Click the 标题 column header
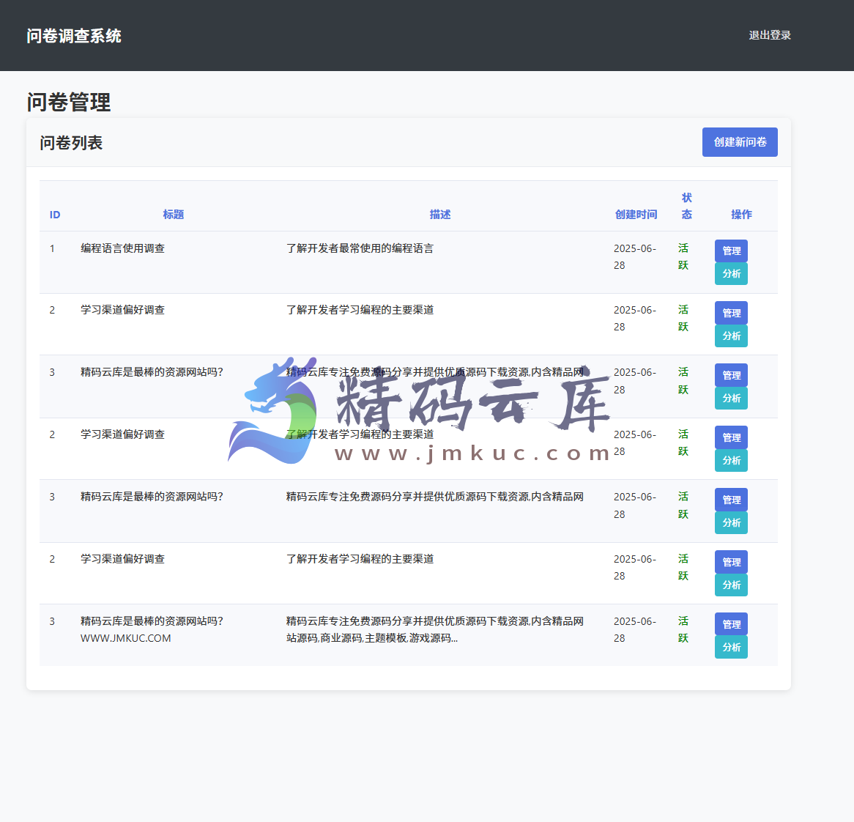854x822 pixels. [x=173, y=215]
